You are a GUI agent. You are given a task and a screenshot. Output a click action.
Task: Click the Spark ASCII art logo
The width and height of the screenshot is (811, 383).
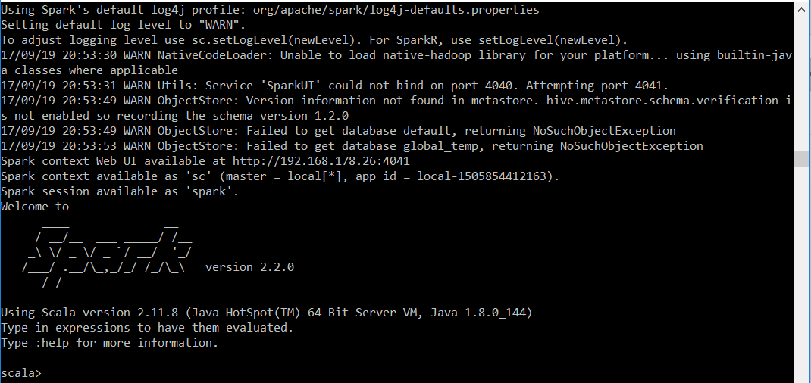108,252
